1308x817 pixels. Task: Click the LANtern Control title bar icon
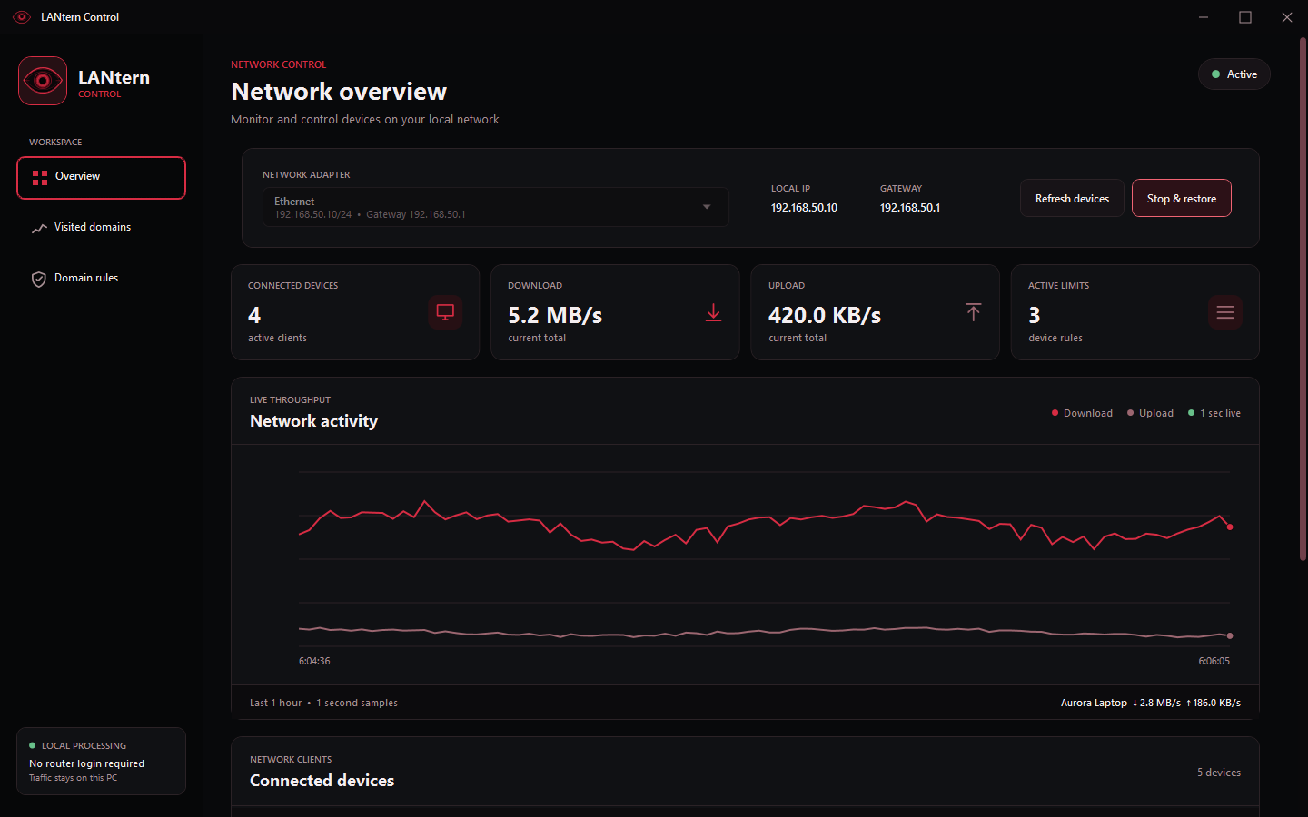click(22, 17)
